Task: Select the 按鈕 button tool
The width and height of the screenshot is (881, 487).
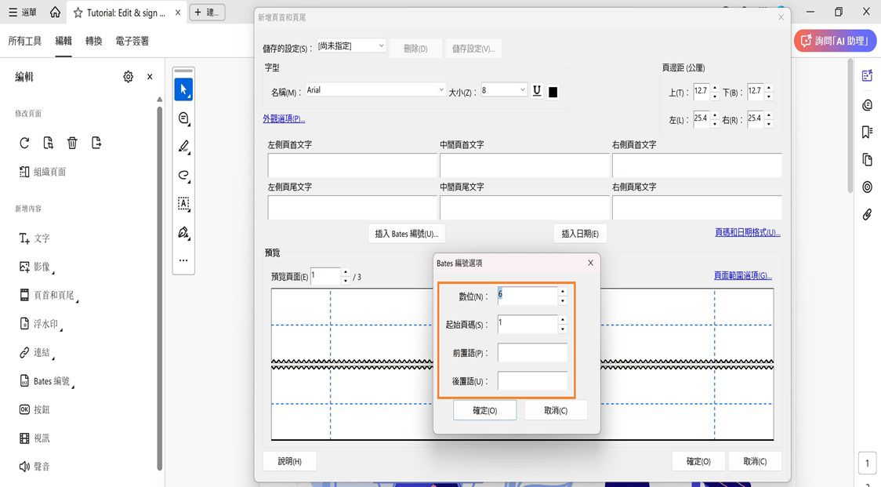Action: click(34, 409)
